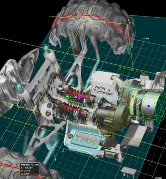
Task: Click the green wireframe cylinder region outline
Action: point(149,106)
